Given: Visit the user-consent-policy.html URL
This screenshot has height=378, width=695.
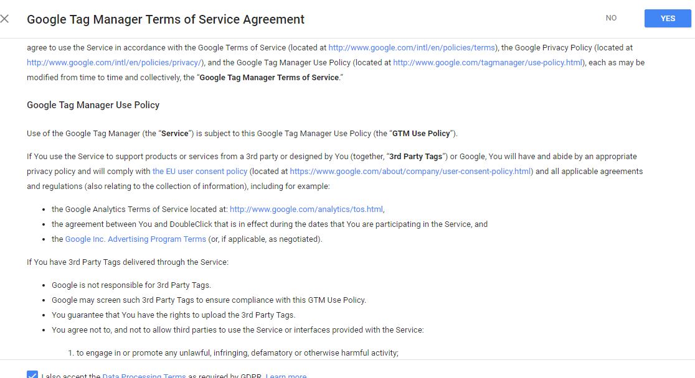Looking at the screenshot, I should coord(411,171).
